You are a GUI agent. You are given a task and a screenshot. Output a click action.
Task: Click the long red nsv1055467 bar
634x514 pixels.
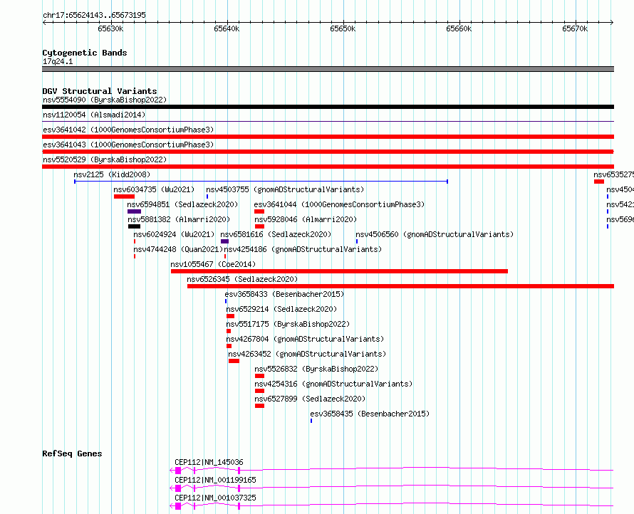339,271
